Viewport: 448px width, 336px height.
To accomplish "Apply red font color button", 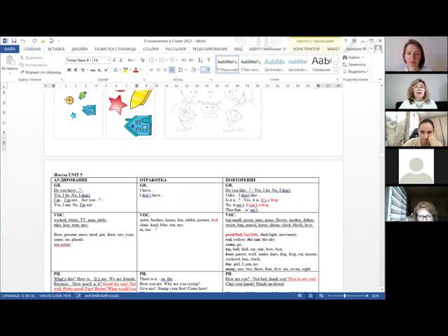I will point(136,70).
